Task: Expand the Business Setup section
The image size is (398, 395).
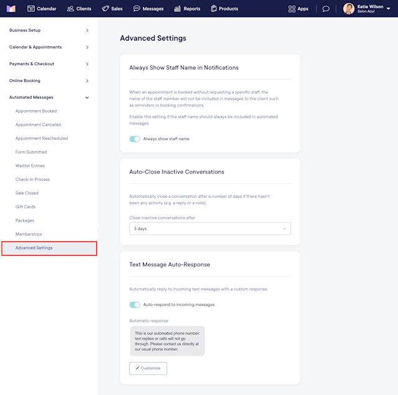Action: (49, 30)
